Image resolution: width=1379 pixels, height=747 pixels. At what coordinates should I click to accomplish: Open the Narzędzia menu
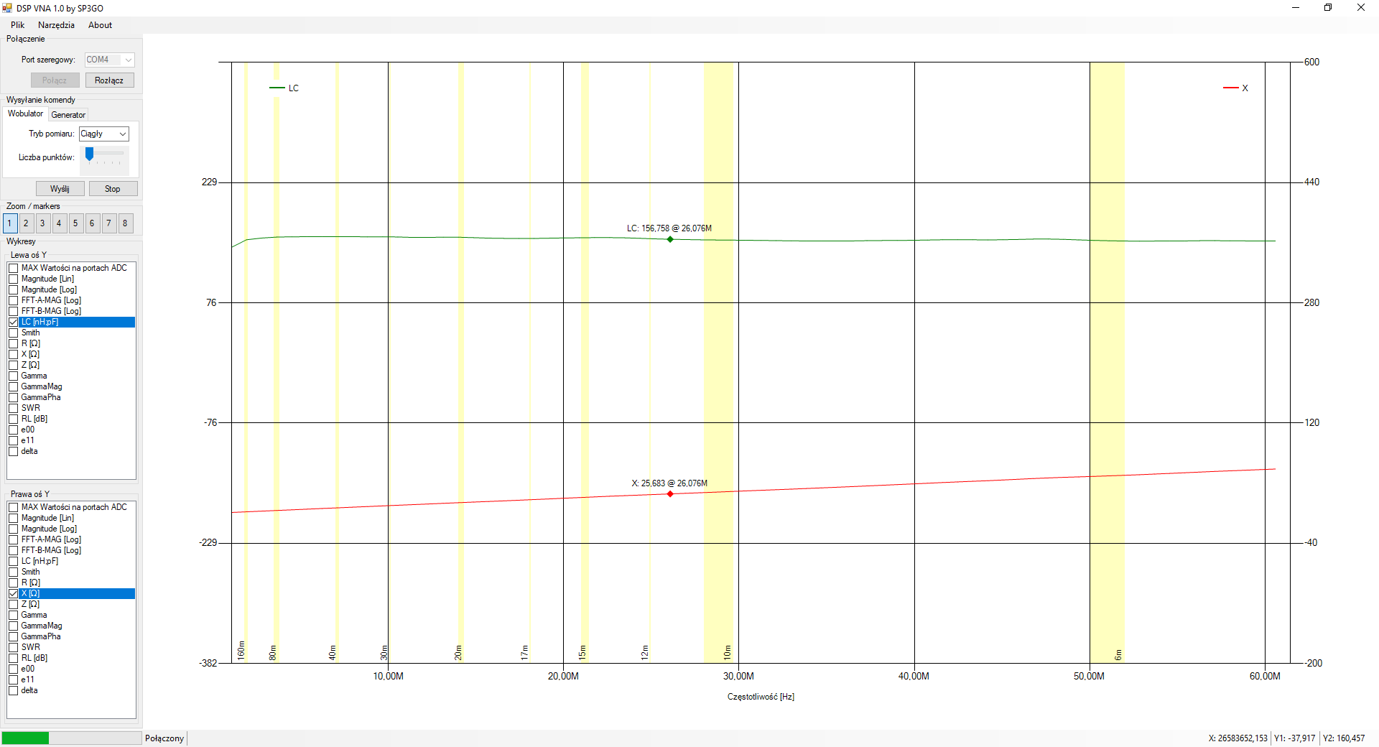click(56, 25)
